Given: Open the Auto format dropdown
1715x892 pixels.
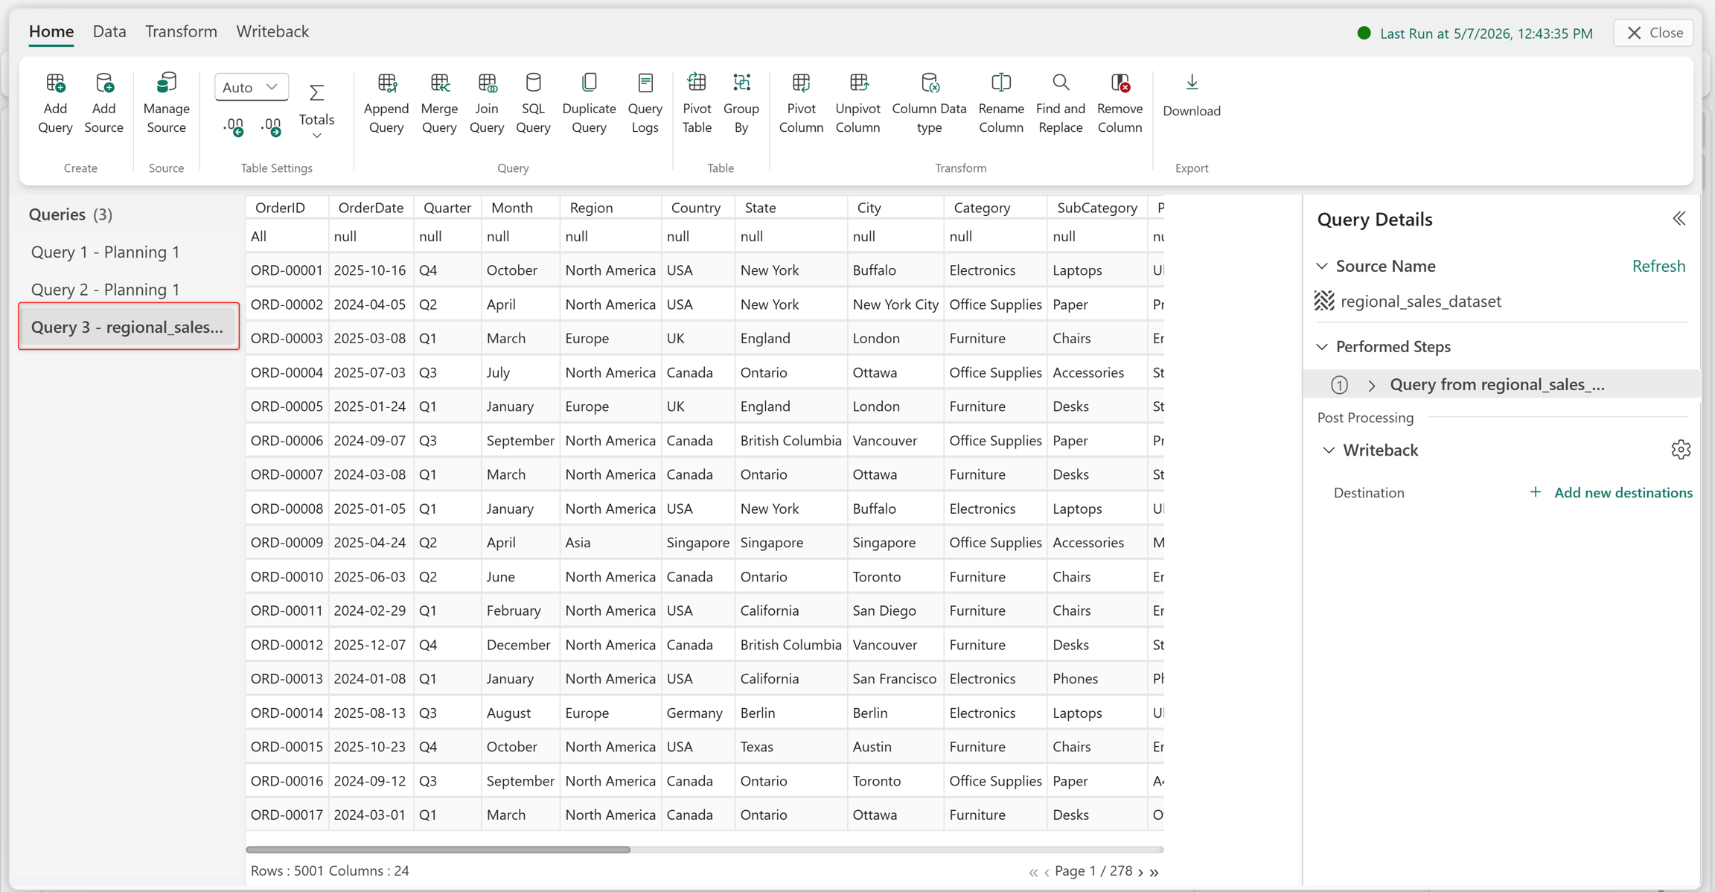Looking at the screenshot, I should pyautogui.click(x=251, y=87).
